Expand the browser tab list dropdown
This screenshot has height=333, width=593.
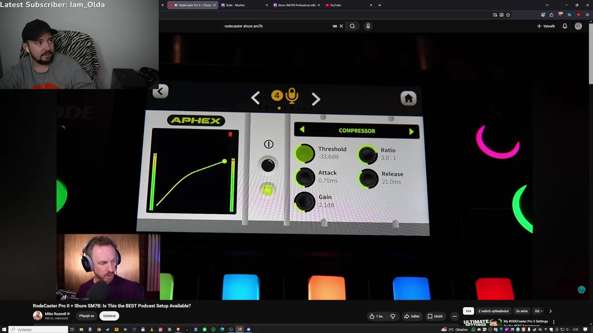[547, 5]
